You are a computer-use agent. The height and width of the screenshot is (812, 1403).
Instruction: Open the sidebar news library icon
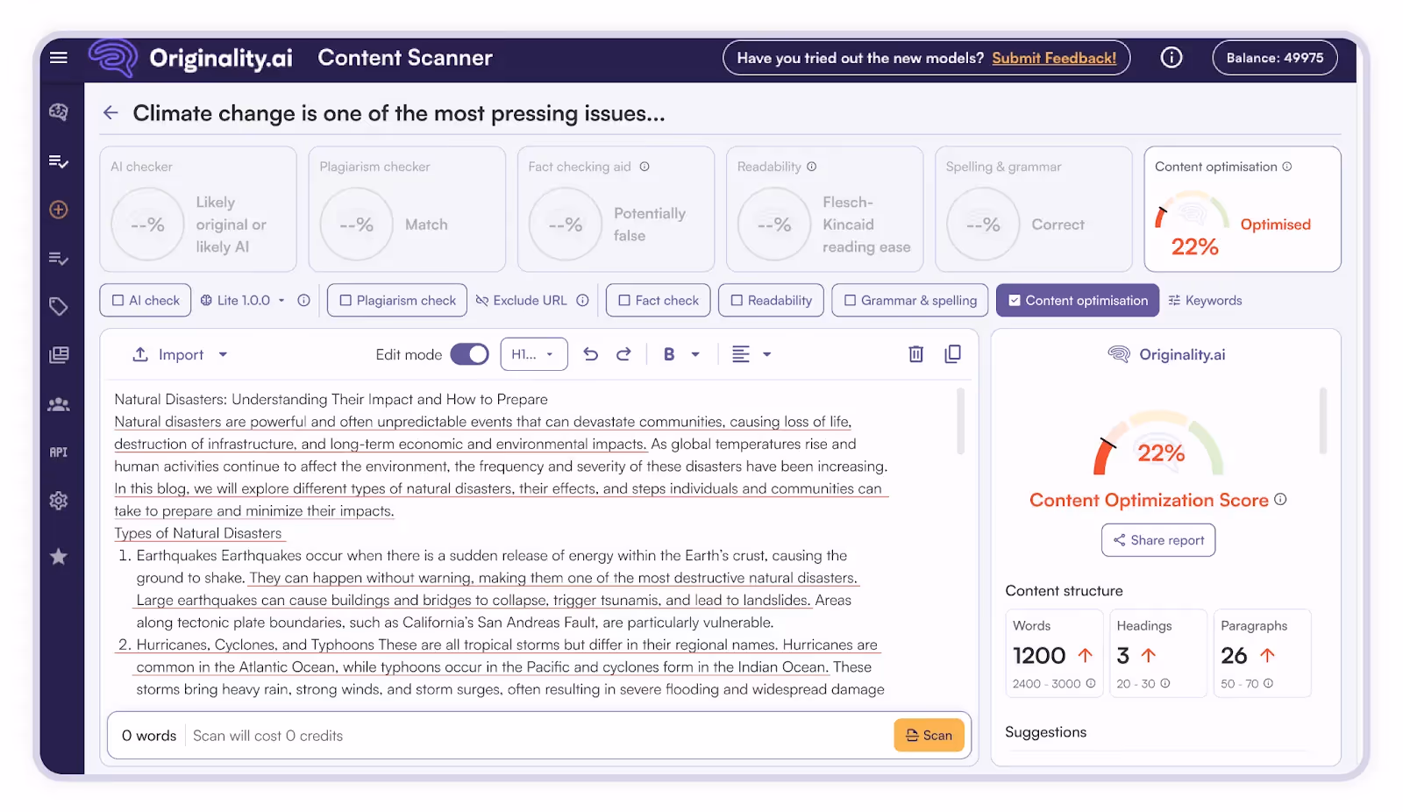coord(59,355)
